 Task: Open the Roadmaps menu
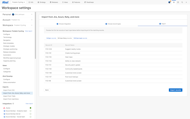(89, 2)
